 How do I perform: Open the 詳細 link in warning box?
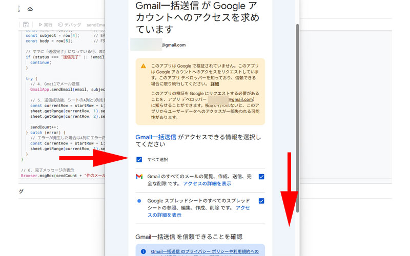215,84
